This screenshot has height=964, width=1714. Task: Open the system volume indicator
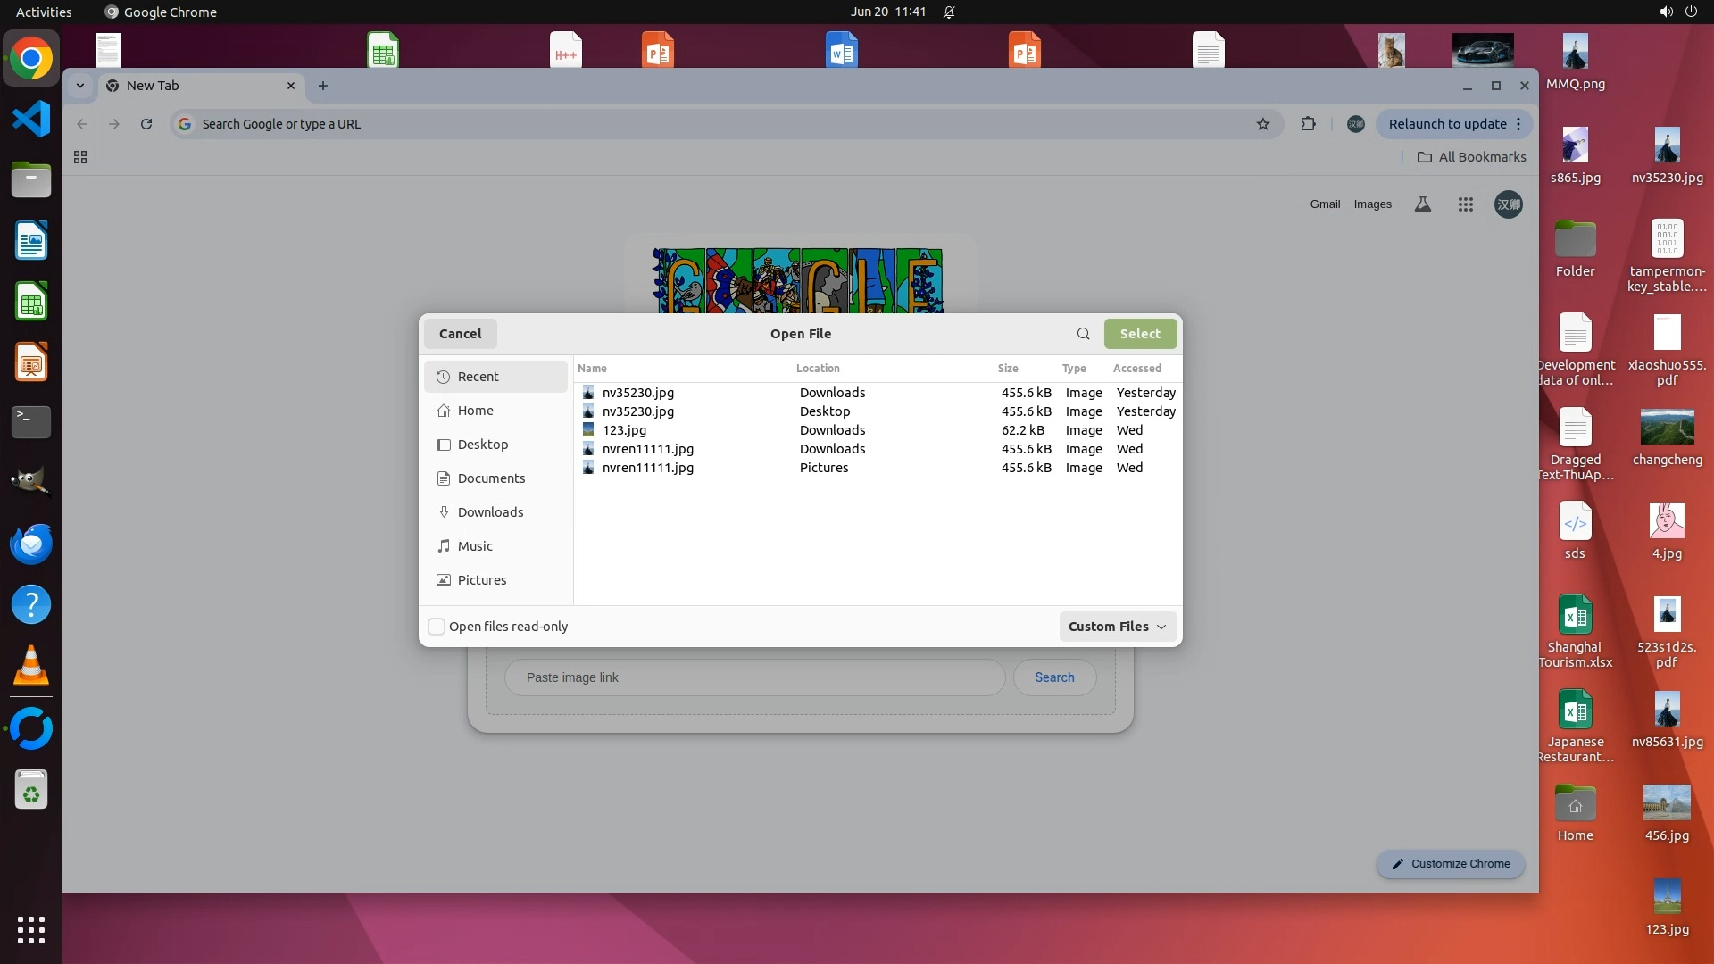pyautogui.click(x=1666, y=12)
